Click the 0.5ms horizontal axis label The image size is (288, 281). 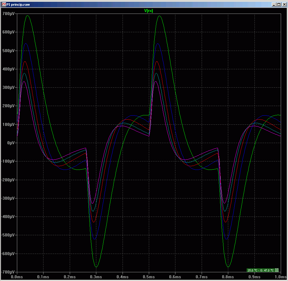pos(149,276)
